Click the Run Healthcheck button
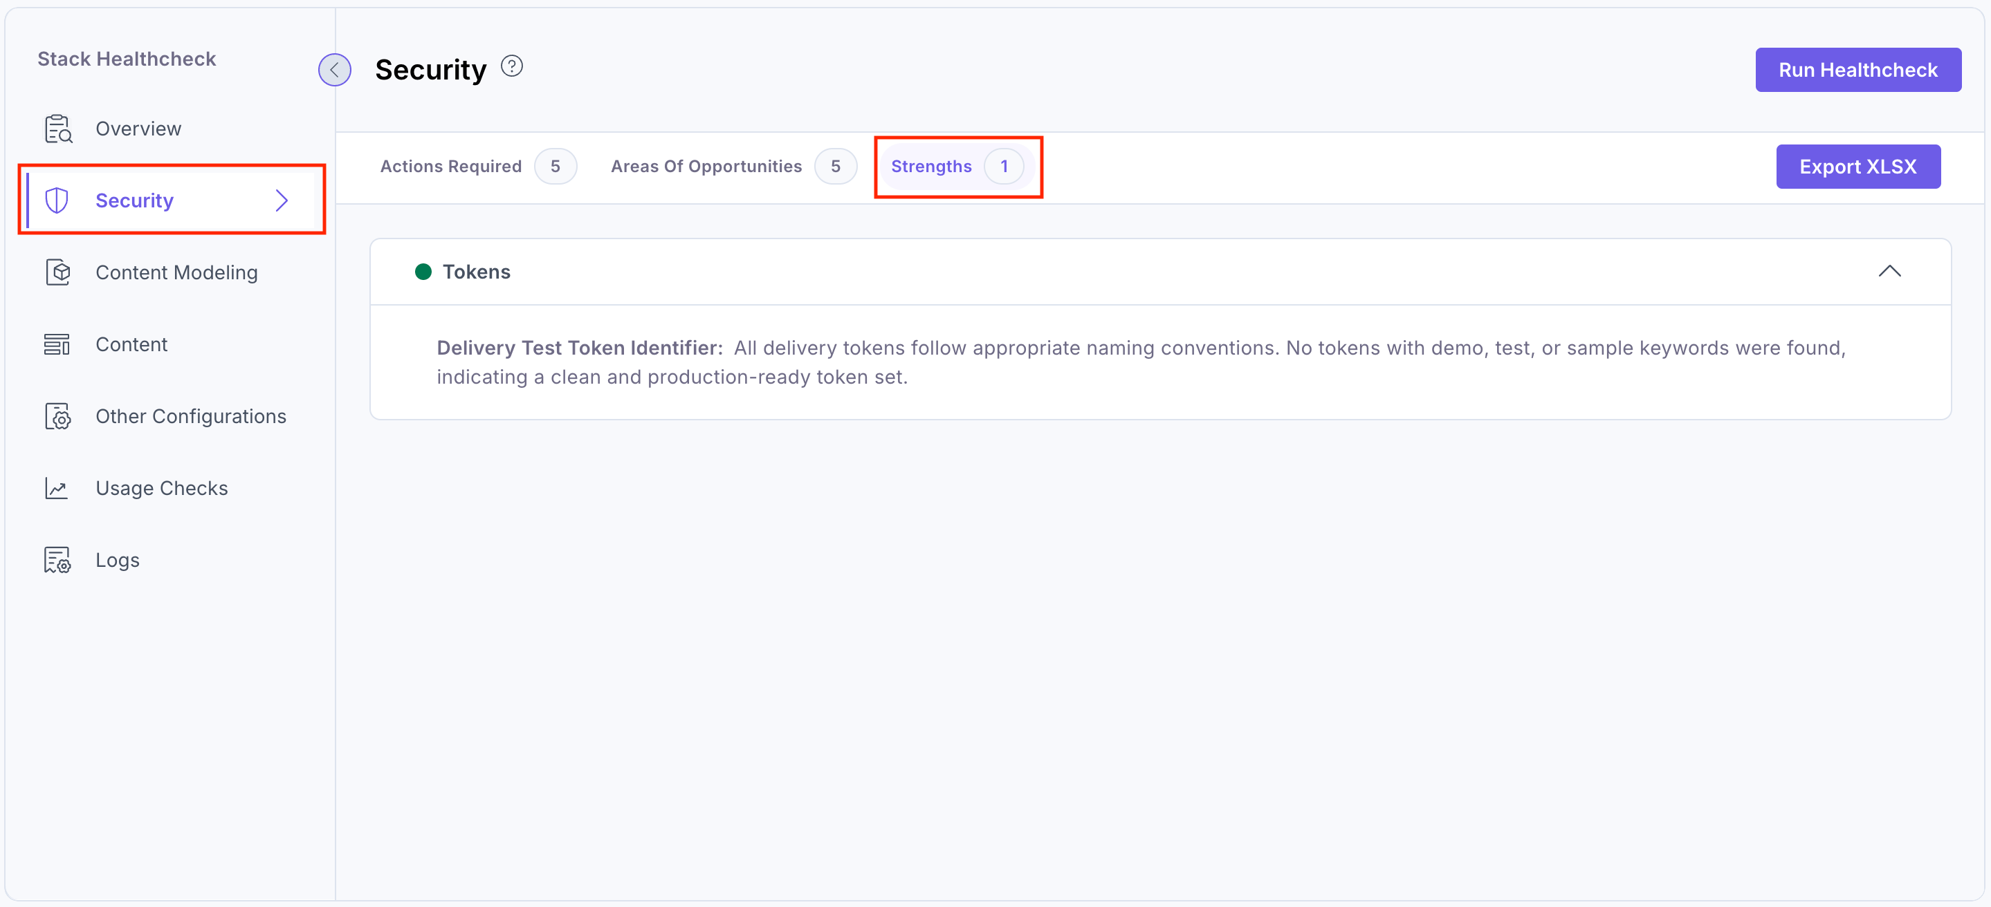The image size is (1991, 907). [1857, 70]
